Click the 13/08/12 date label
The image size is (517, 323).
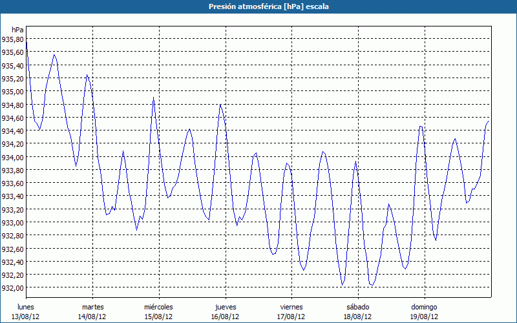tap(26, 317)
